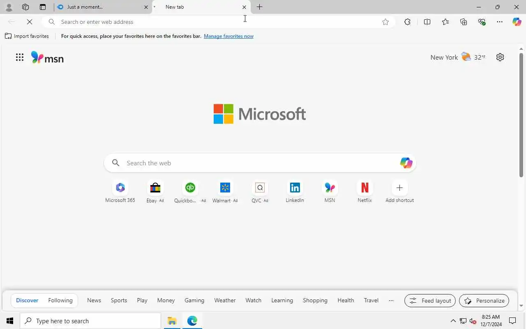Close the 'Just a moment...' tab
This screenshot has height=329, width=526.
146,7
